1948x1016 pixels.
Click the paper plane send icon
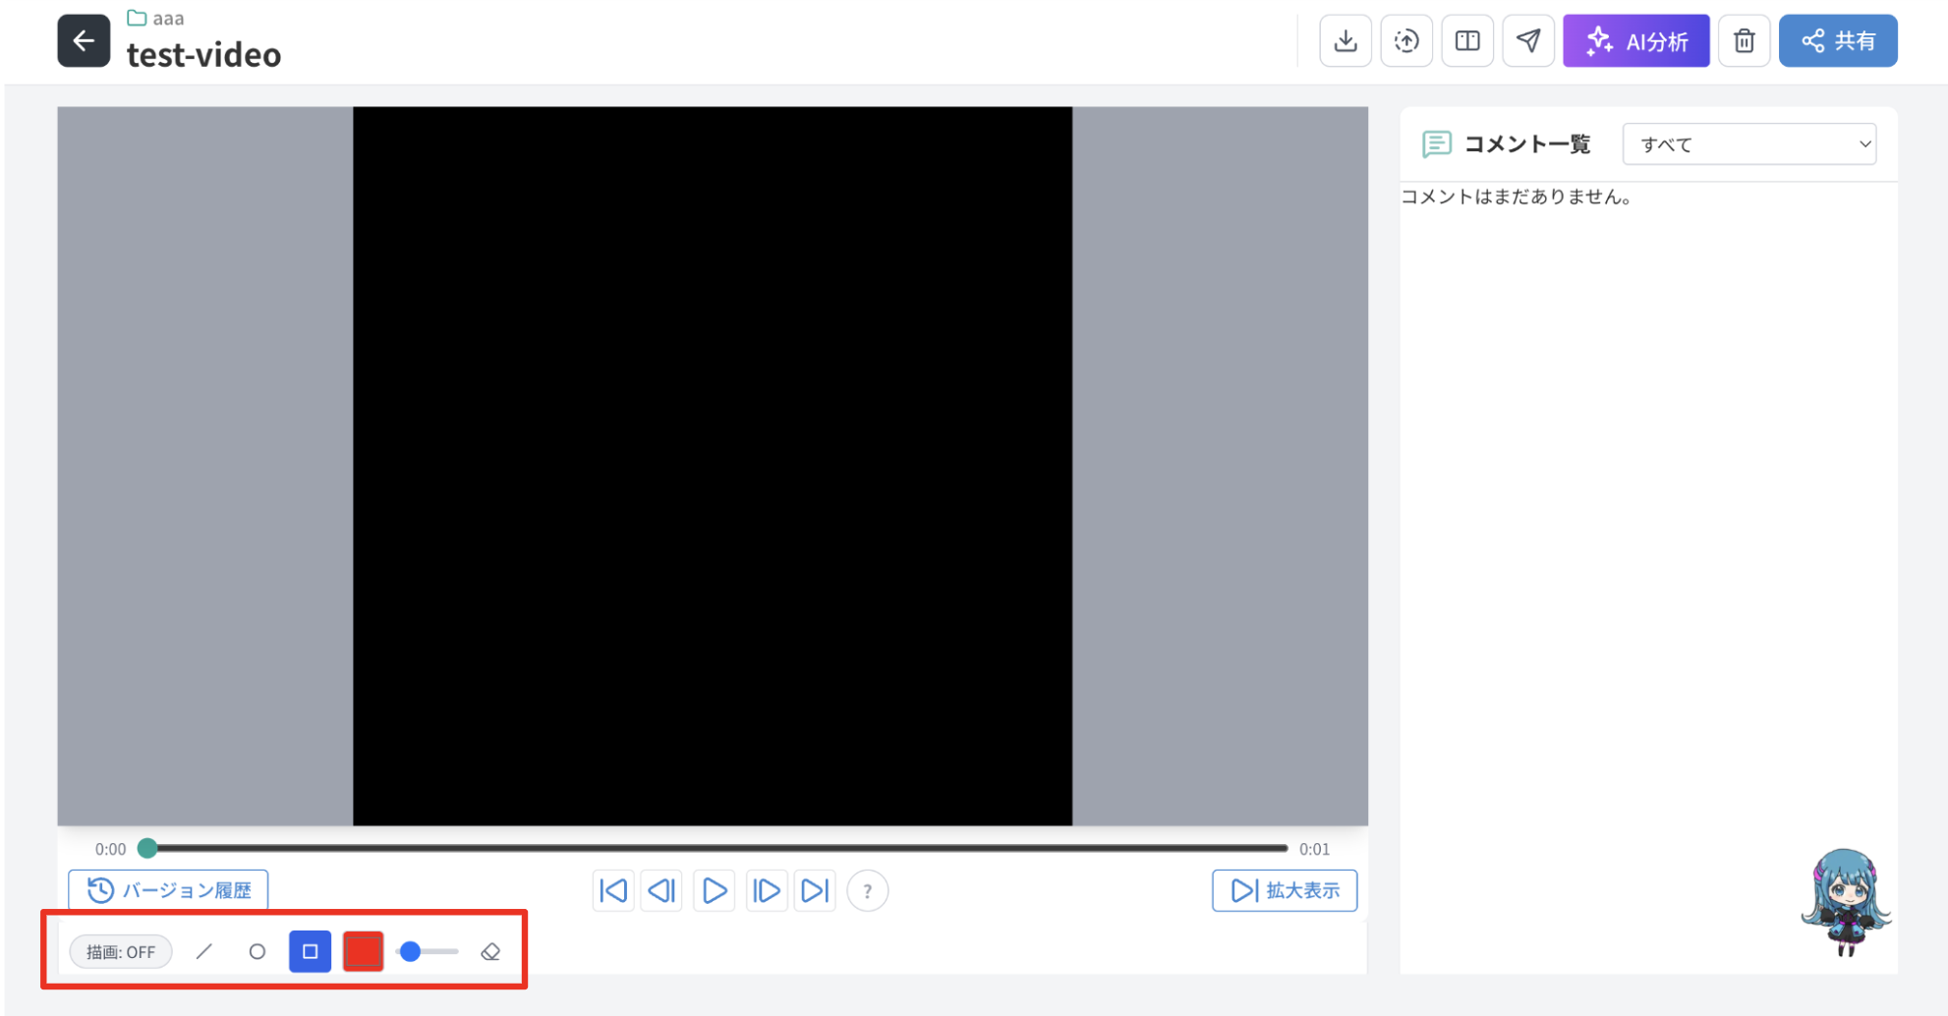click(1528, 40)
